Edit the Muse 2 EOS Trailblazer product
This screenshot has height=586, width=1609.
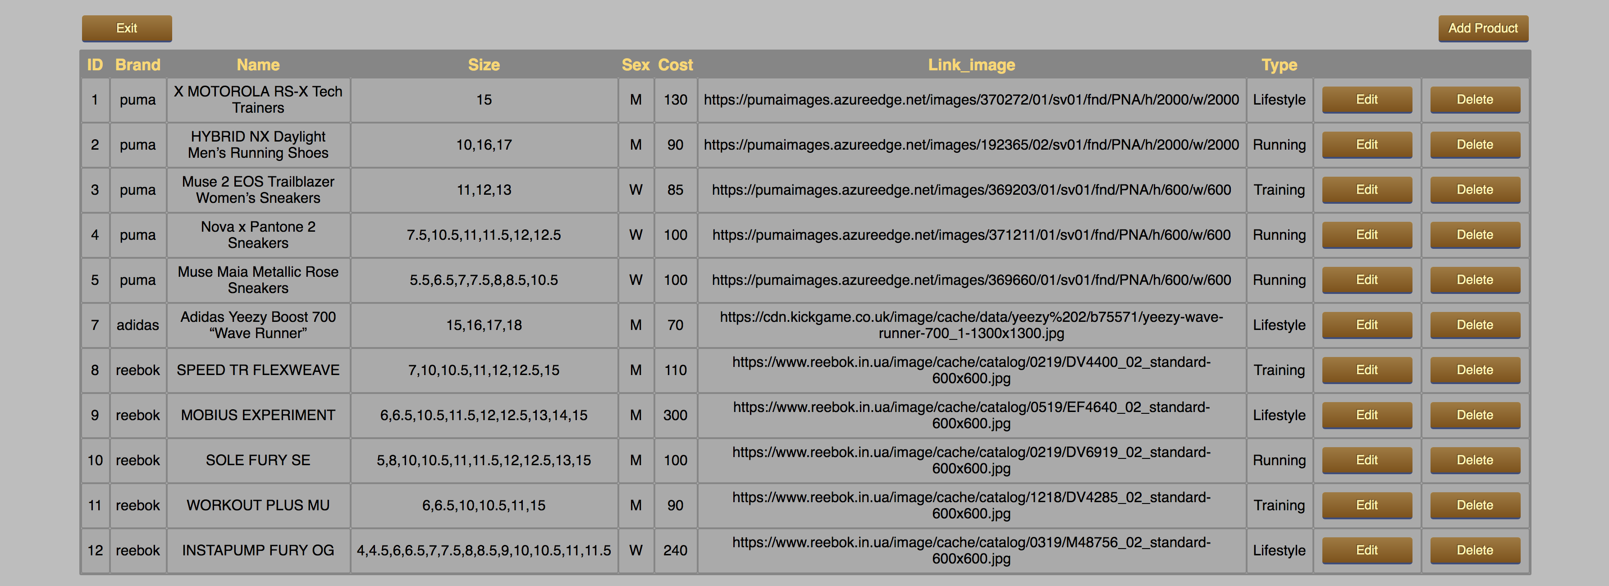pyautogui.click(x=1366, y=189)
